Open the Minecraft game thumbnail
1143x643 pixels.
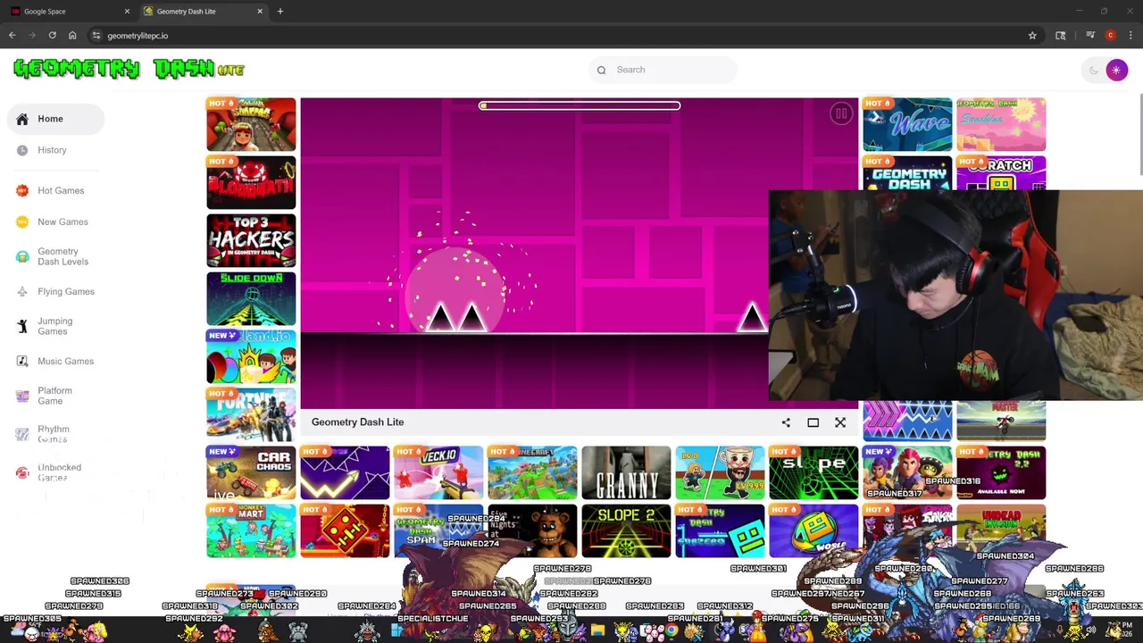pos(532,473)
